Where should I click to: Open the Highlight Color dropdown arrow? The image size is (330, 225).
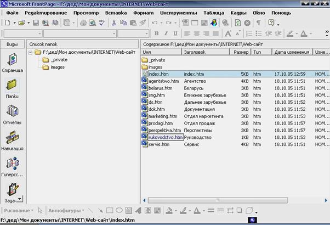pyautogui.click(x=297, y=33)
